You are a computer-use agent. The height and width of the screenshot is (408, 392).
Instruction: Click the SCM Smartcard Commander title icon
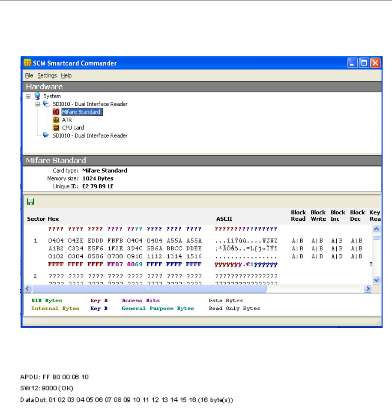coord(27,63)
